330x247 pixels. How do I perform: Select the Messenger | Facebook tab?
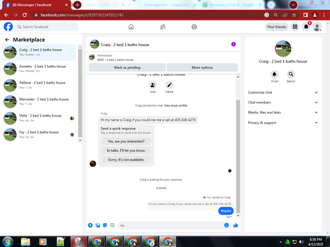36,5
